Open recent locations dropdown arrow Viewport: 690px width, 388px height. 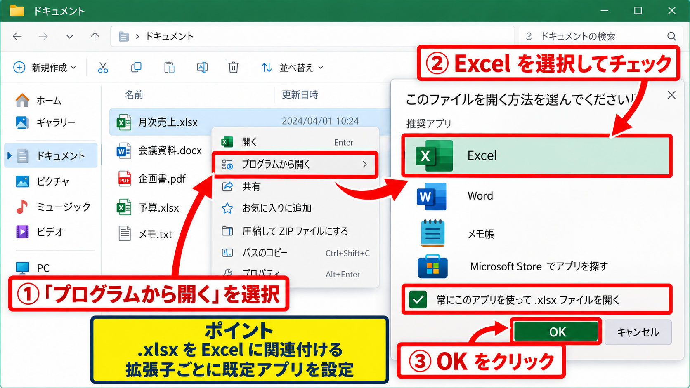pos(69,36)
